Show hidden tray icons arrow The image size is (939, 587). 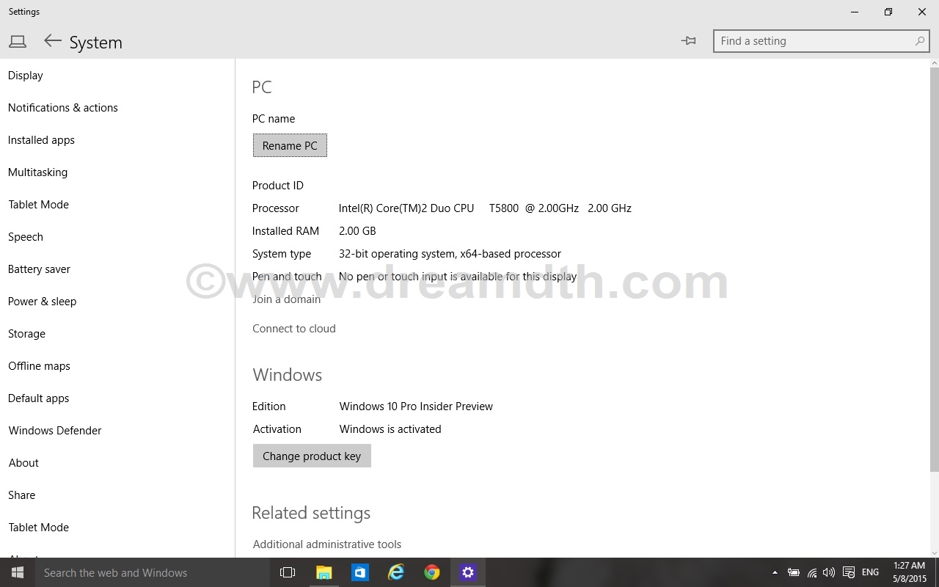coord(775,572)
